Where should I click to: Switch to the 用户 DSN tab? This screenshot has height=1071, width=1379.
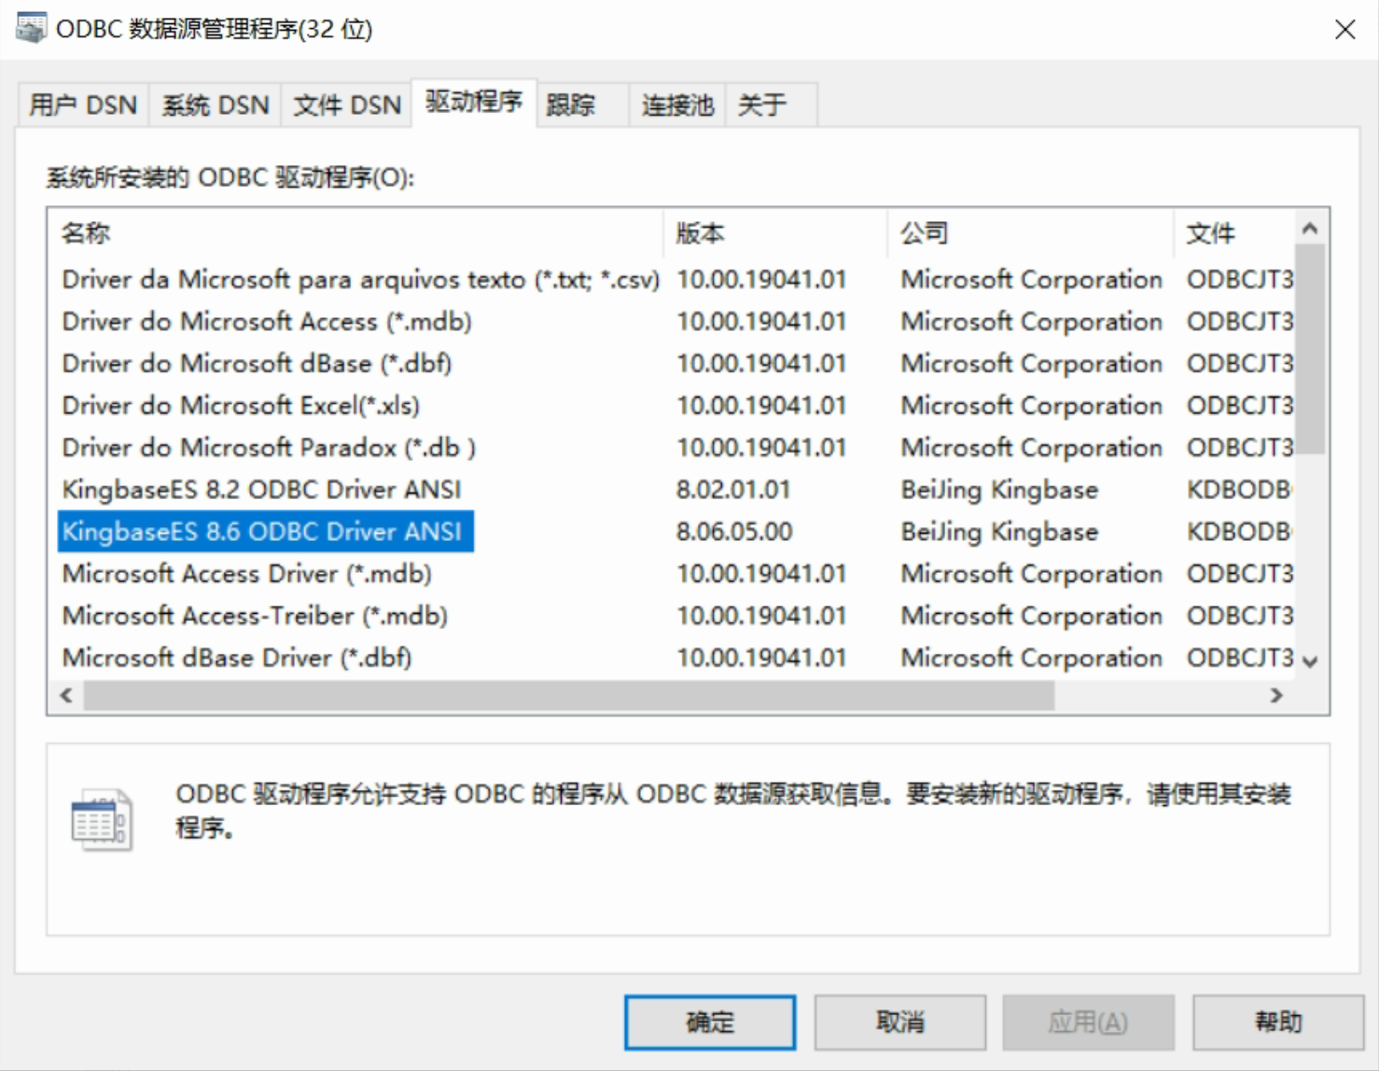(x=83, y=104)
